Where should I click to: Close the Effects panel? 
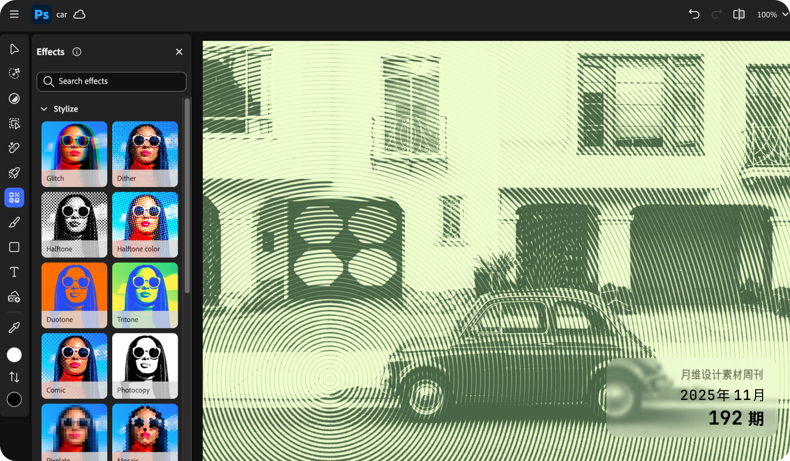coord(179,52)
